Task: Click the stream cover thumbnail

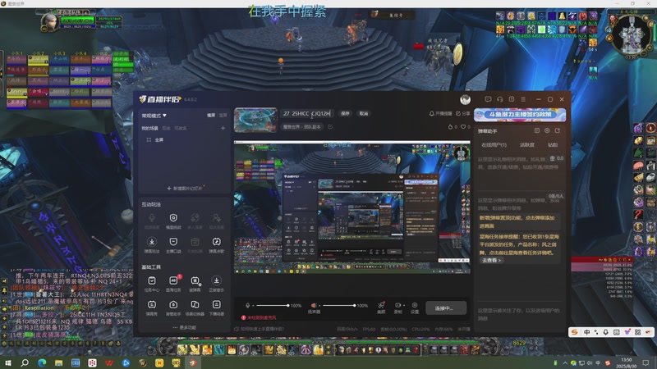Action: point(255,120)
